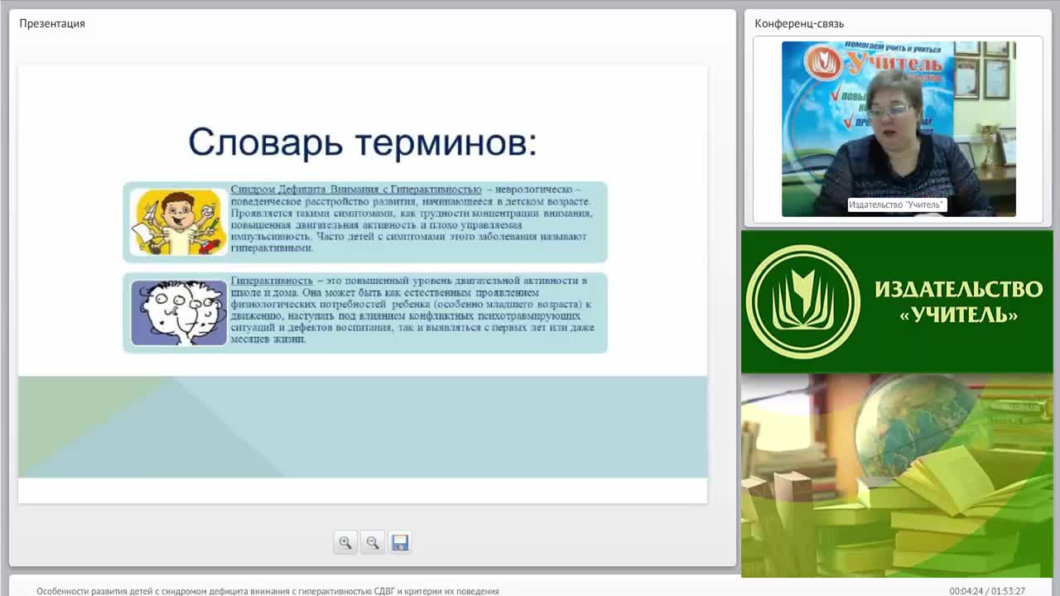Screen dimensions: 1060x596
Task: Click the underlined Синдром Дефицита Внимания term
Action: 356,190
